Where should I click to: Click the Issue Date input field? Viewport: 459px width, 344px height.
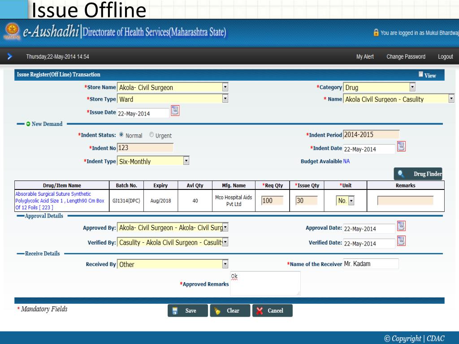(143, 113)
